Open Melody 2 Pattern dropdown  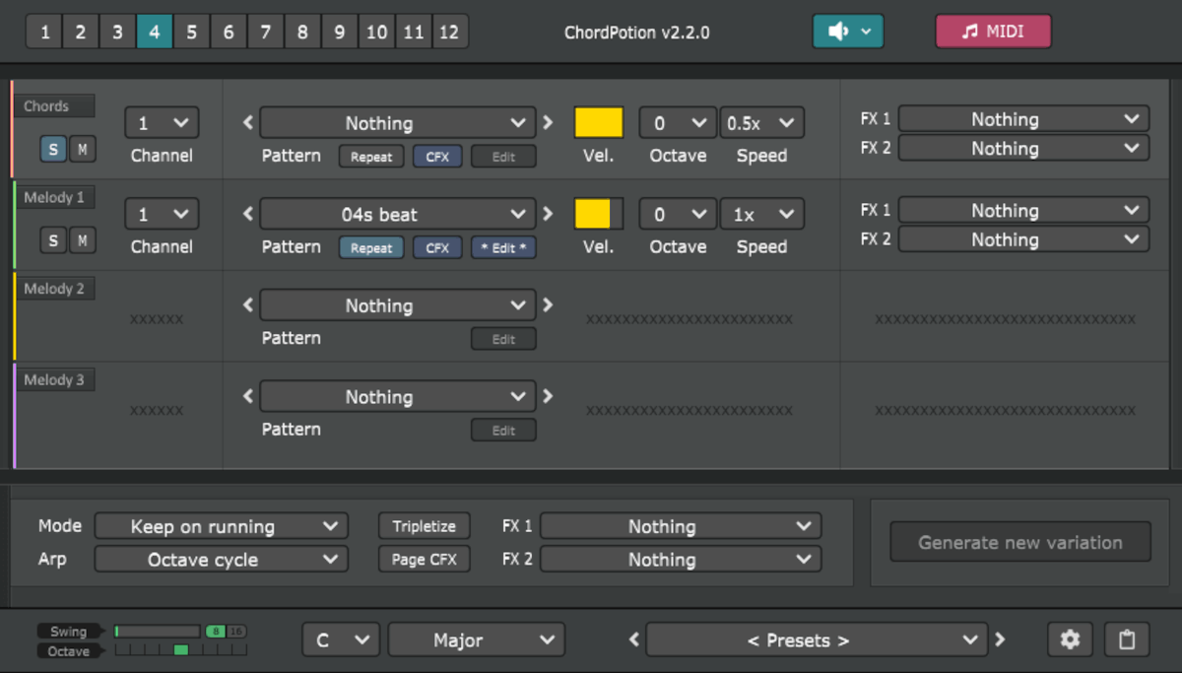(x=398, y=305)
